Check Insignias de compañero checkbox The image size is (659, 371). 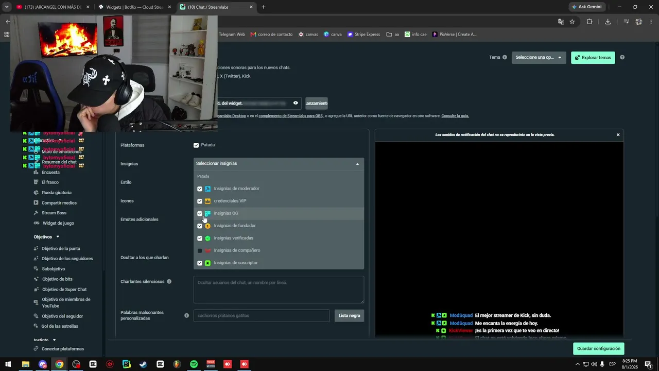[x=200, y=250]
